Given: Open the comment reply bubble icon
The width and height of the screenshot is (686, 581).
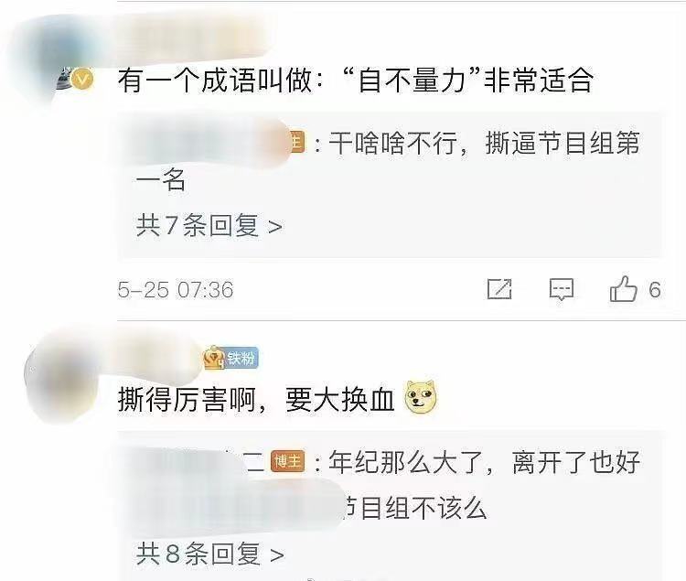Looking at the screenshot, I should pyautogui.click(x=562, y=289).
